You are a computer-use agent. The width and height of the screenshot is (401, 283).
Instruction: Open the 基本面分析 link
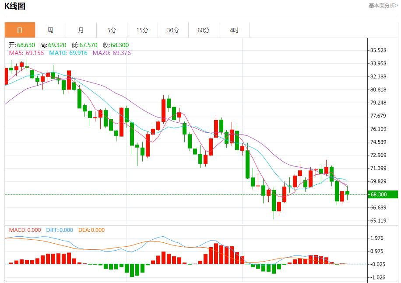tap(383, 6)
